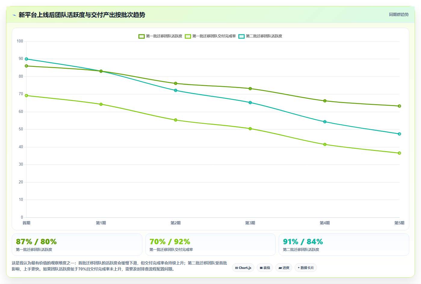Select the teal data point at 第4期
The height and width of the screenshot is (284, 421).
(x=325, y=122)
